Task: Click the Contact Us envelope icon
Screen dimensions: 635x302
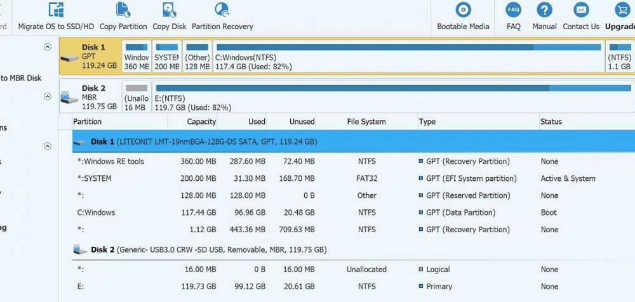Action: click(580, 10)
